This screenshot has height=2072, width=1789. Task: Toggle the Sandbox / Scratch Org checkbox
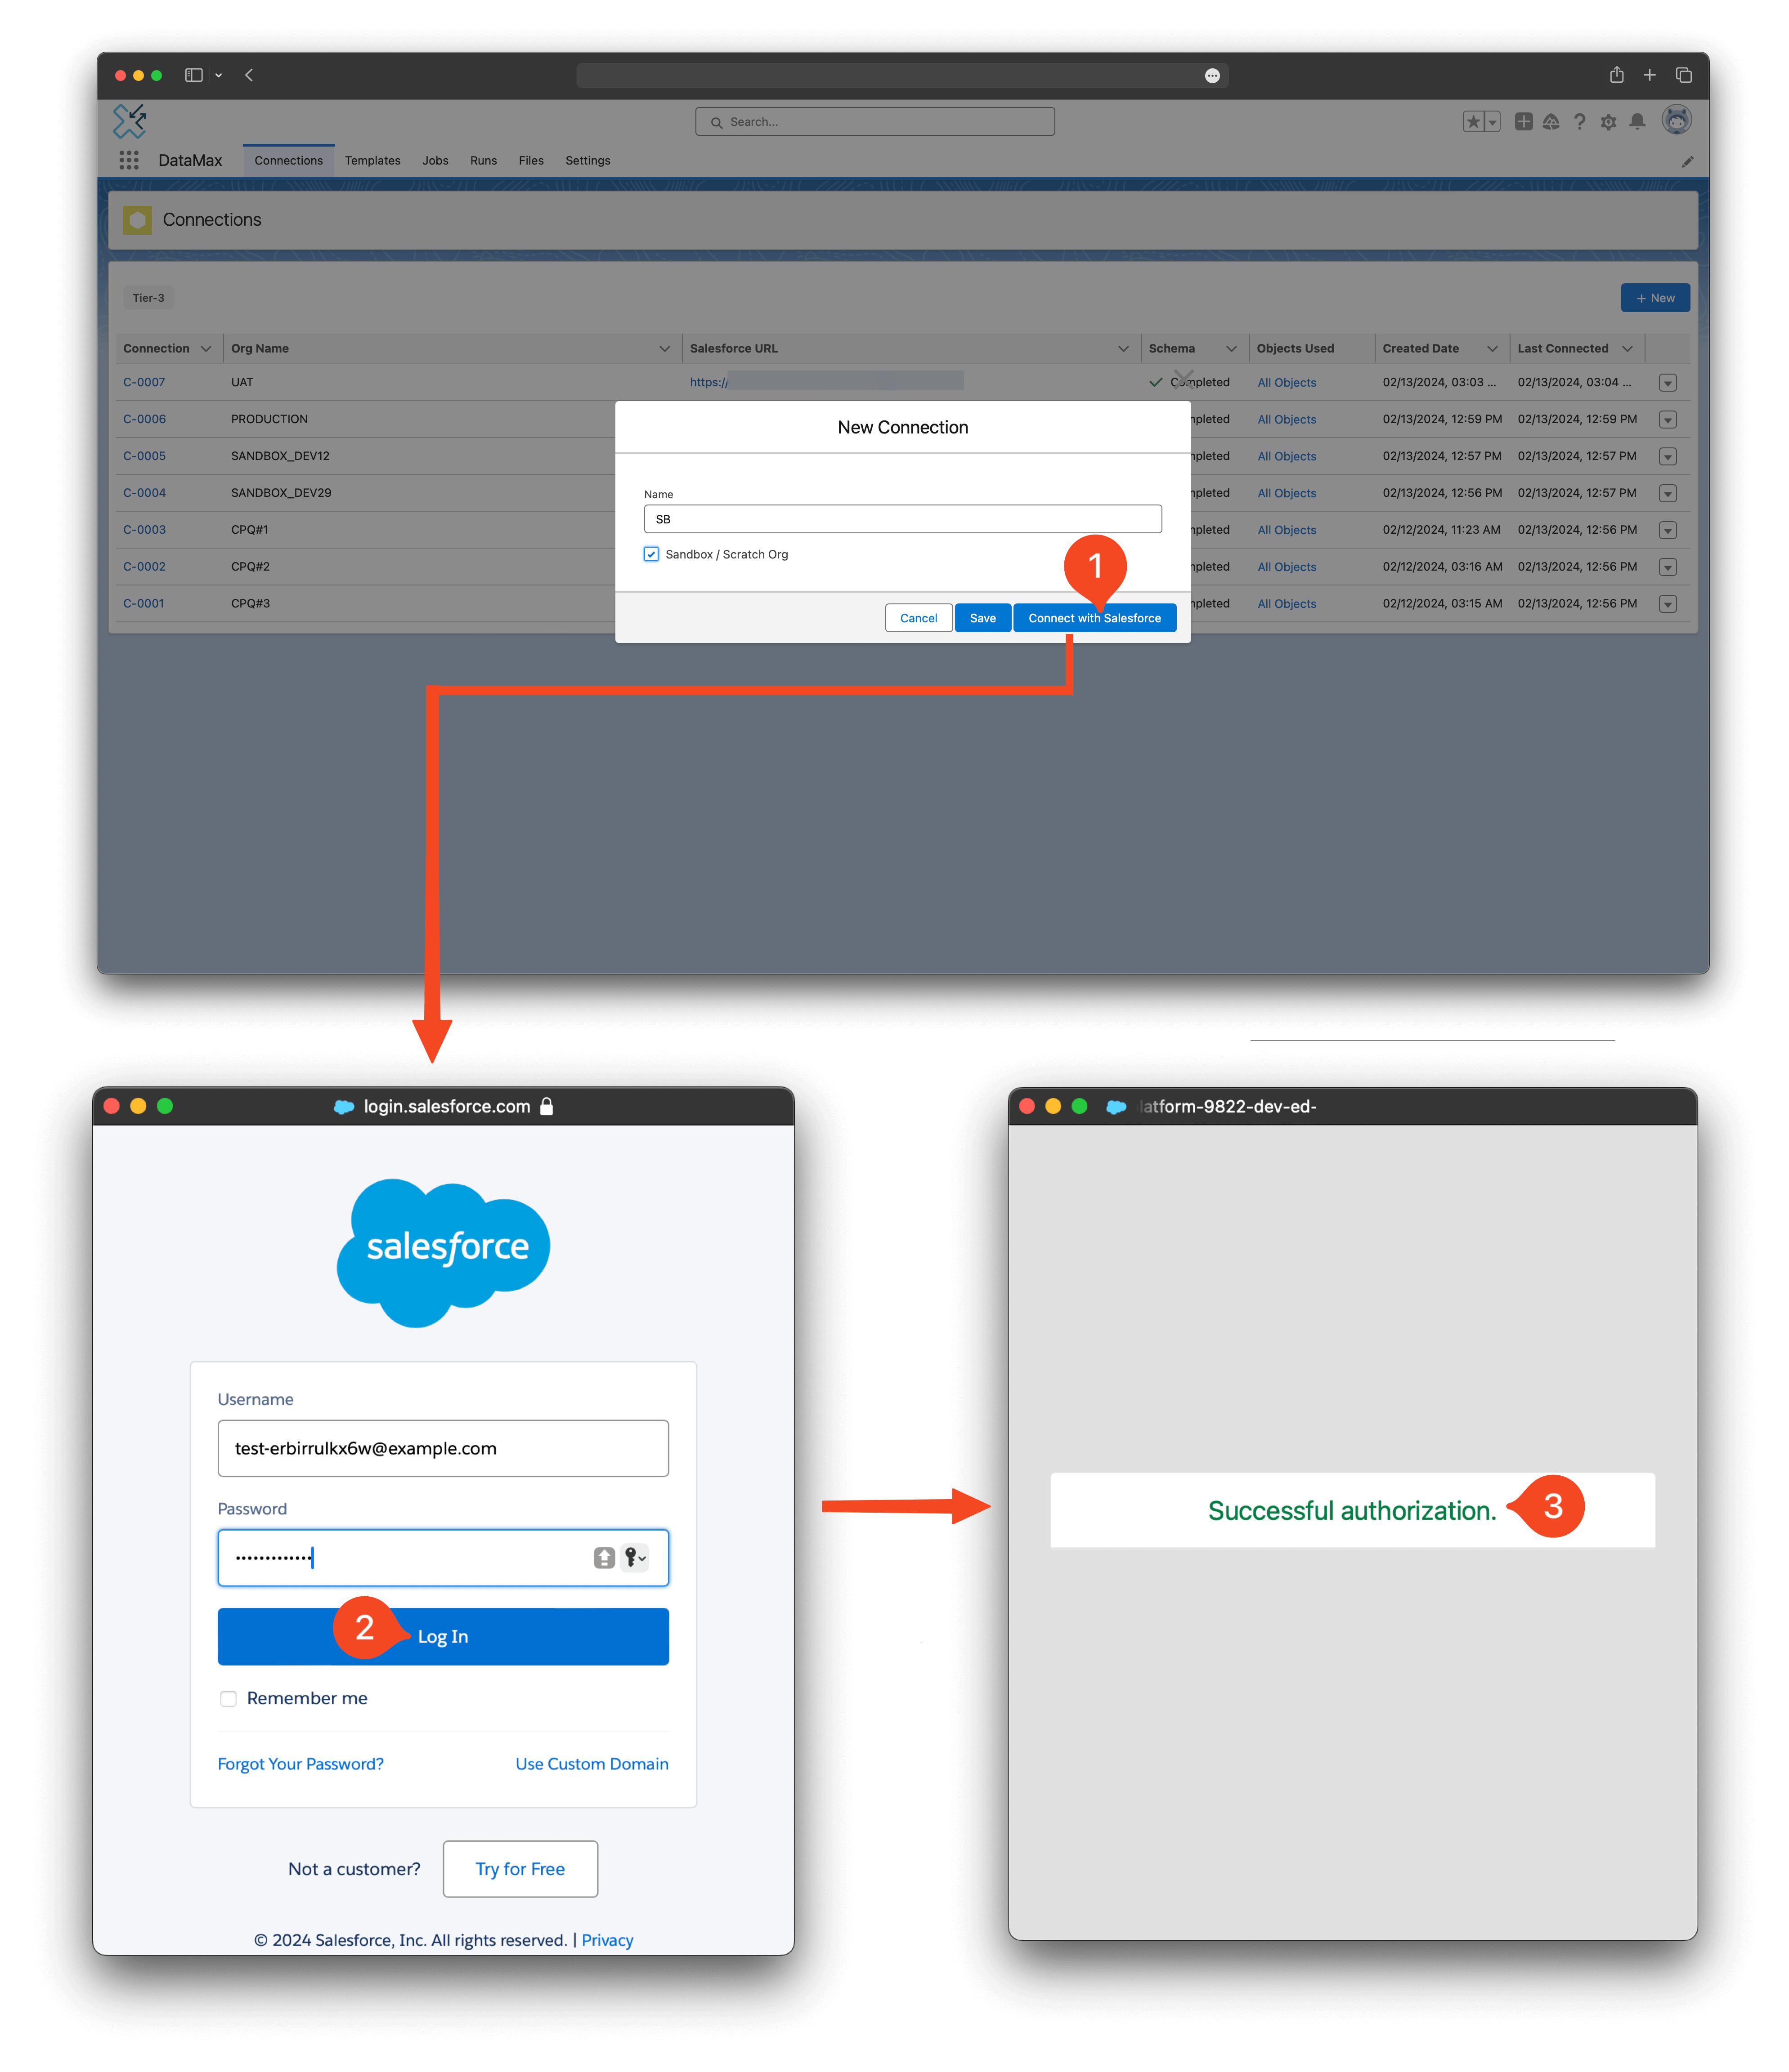tap(651, 554)
